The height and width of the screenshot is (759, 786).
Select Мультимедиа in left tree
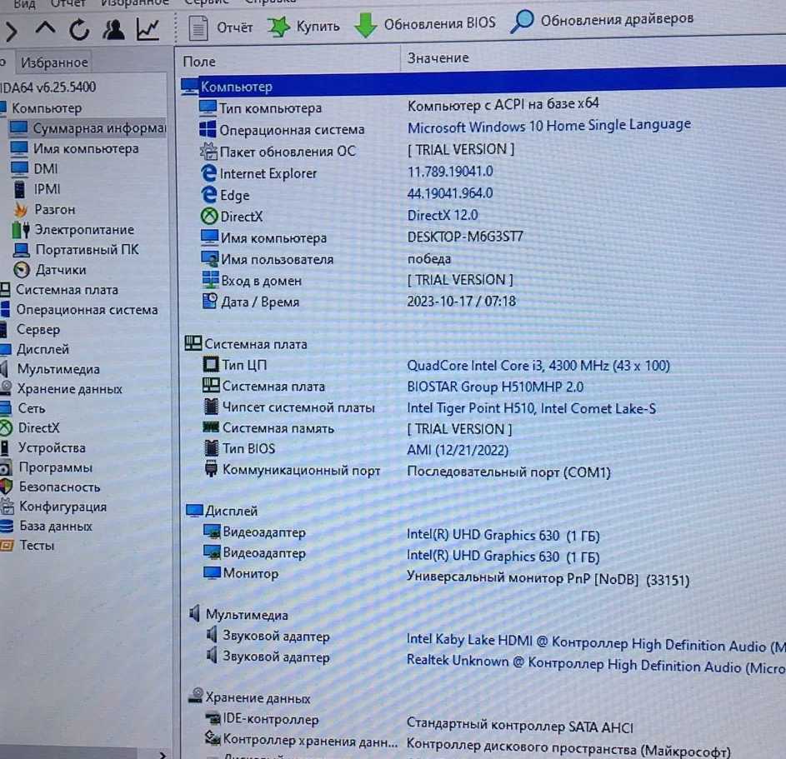click(x=50, y=369)
